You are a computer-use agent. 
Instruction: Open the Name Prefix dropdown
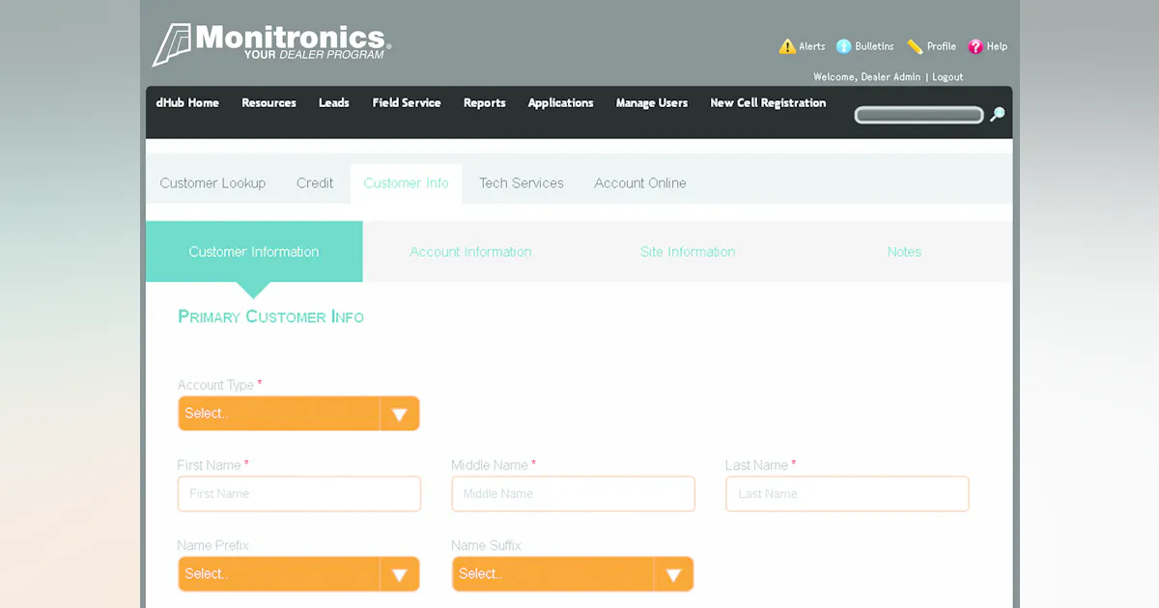tap(298, 573)
